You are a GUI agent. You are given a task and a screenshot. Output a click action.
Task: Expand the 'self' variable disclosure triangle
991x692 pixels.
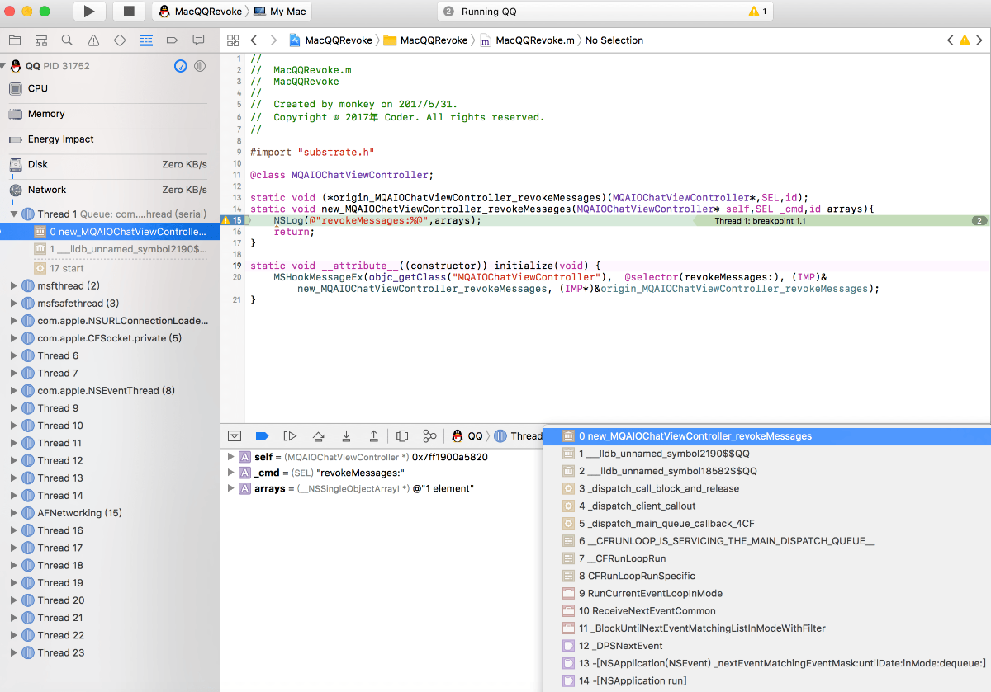[x=230, y=457]
